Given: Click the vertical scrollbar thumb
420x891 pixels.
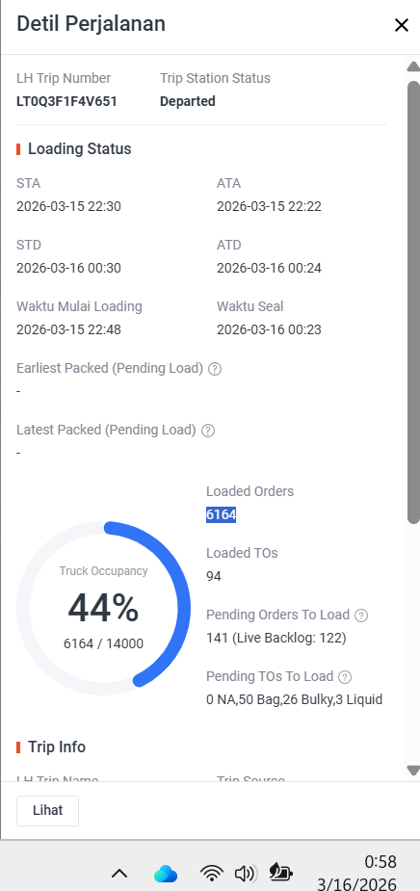Looking at the screenshot, I should click(413, 301).
